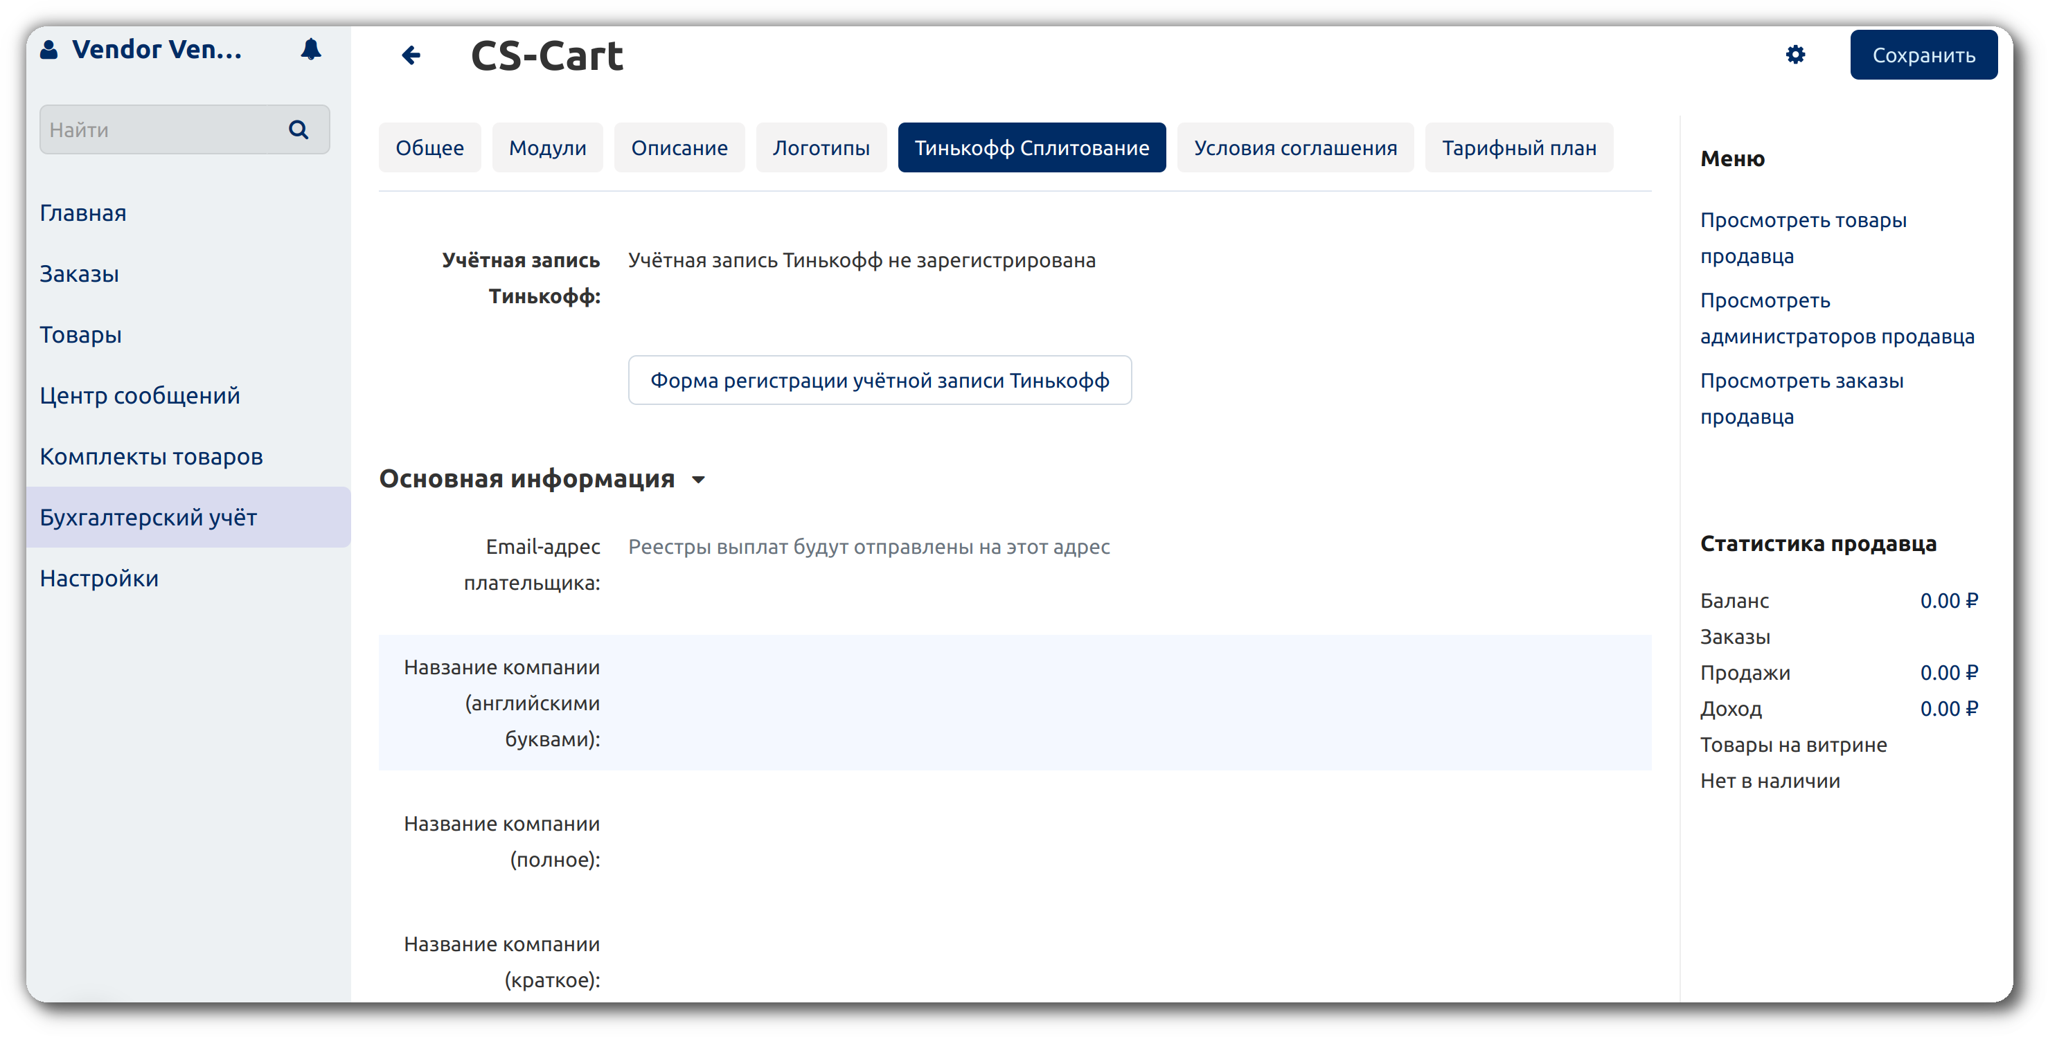The height and width of the screenshot is (1037, 2048).
Task: Open the Тарифный план tab
Action: point(1518,148)
